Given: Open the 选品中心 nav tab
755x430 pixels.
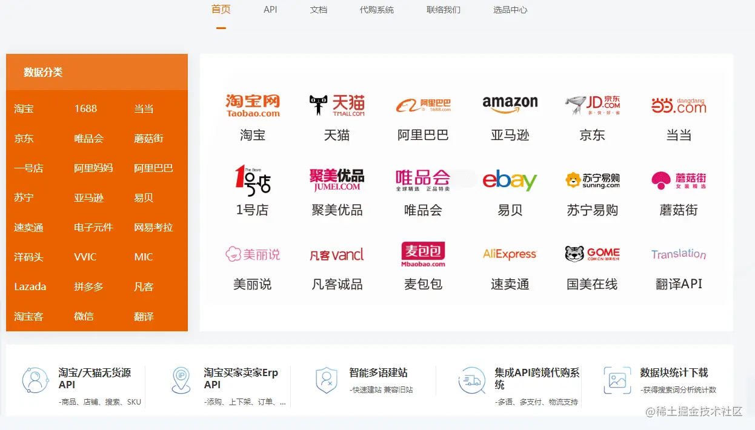Looking at the screenshot, I should [x=510, y=10].
